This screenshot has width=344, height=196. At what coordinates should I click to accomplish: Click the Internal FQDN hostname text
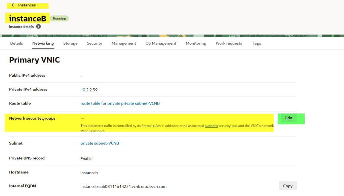[x=123, y=187]
